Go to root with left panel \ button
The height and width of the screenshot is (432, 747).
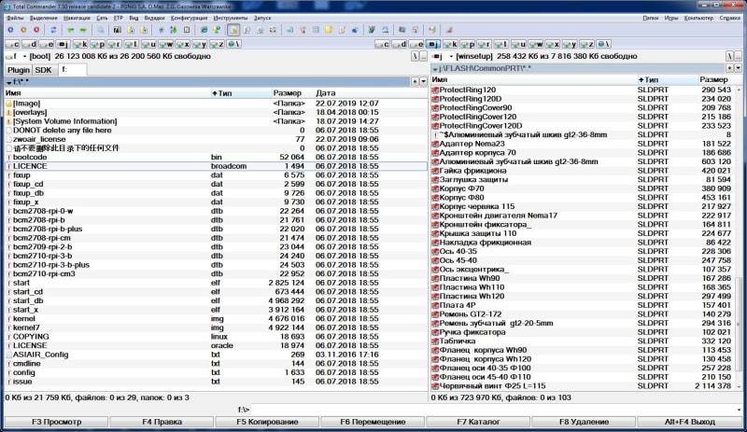[x=415, y=56]
